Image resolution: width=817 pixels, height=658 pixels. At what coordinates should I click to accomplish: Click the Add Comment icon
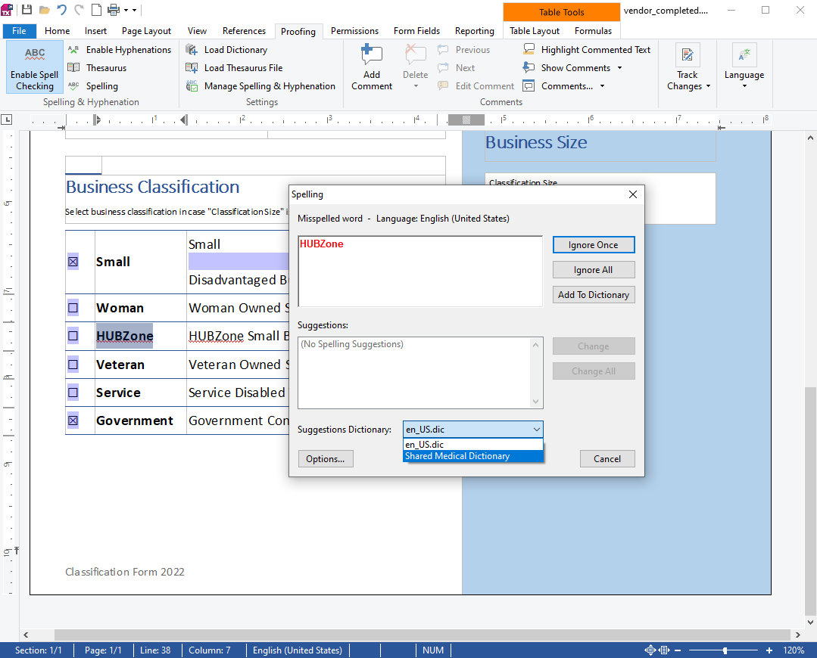coord(371,56)
